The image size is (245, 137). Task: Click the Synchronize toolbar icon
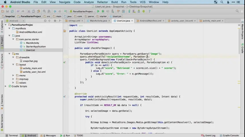tap(12, 11)
